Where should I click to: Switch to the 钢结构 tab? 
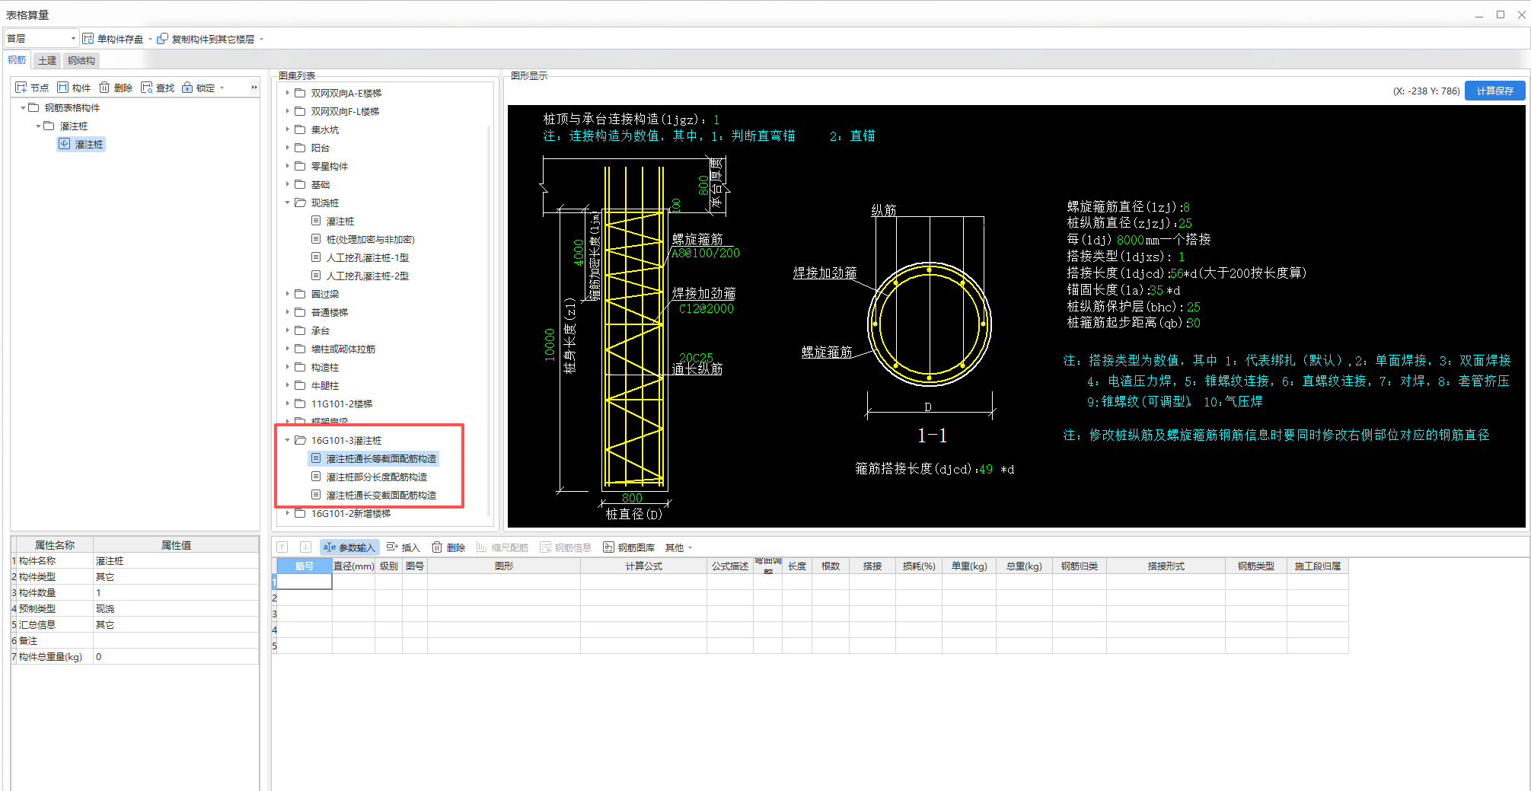tap(81, 60)
